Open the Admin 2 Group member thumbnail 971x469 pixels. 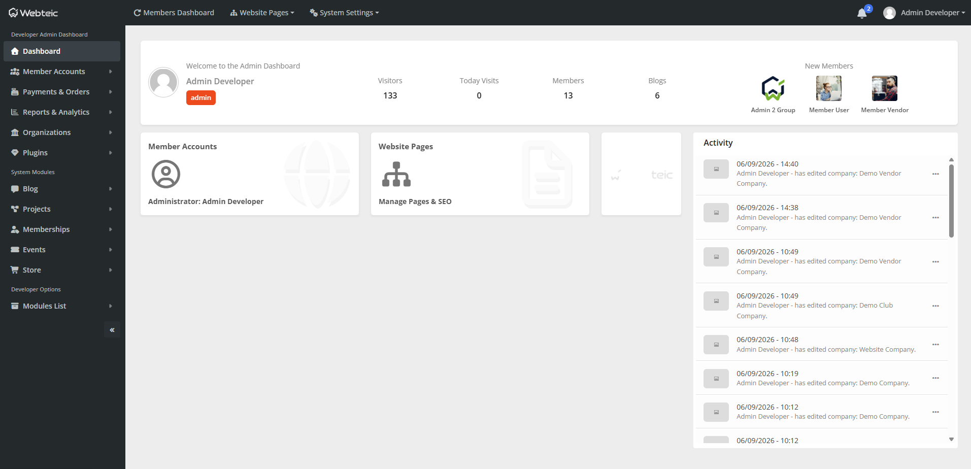(x=773, y=88)
